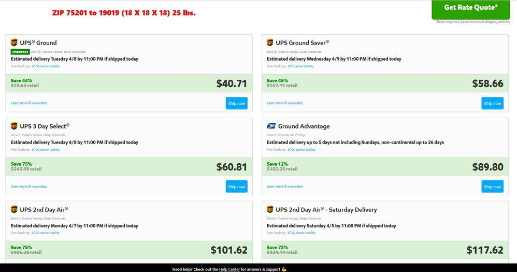Click the UPS logo on 2nd Day Air Saturday Delivery card
Viewport: 517px width, 272px height.
pyautogui.click(x=270, y=209)
